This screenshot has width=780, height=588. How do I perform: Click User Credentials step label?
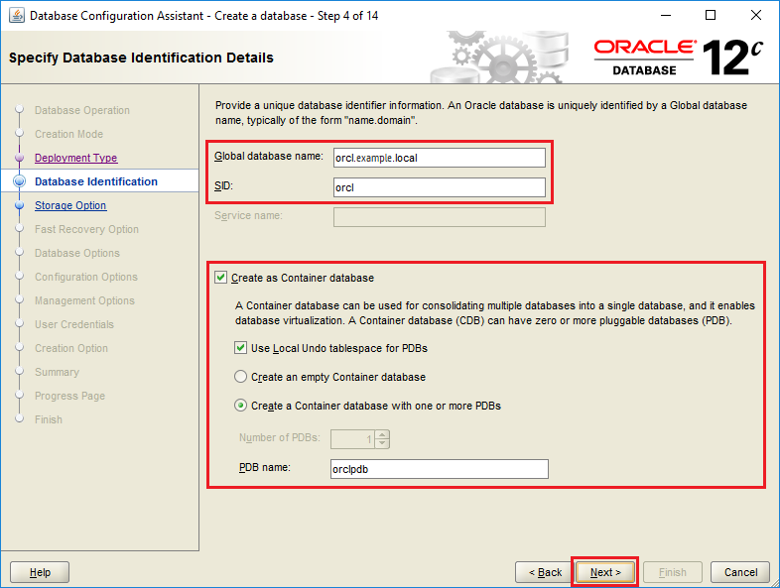(x=74, y=324)
